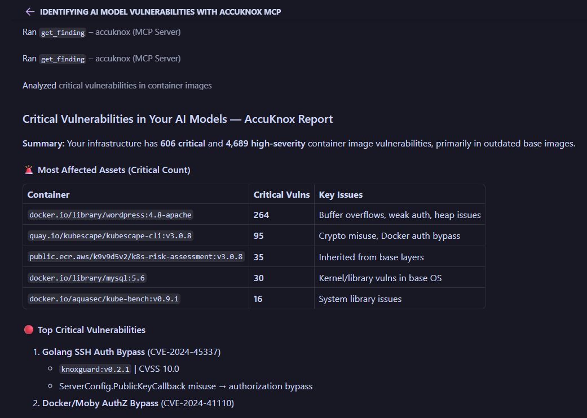
Task: Expand the Analyzed critical vulnerabilities entry
Action: pos(117,85)
